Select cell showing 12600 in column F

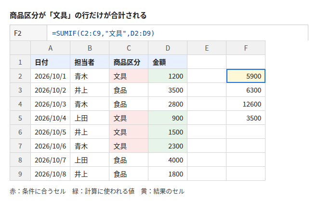(246, 104)
